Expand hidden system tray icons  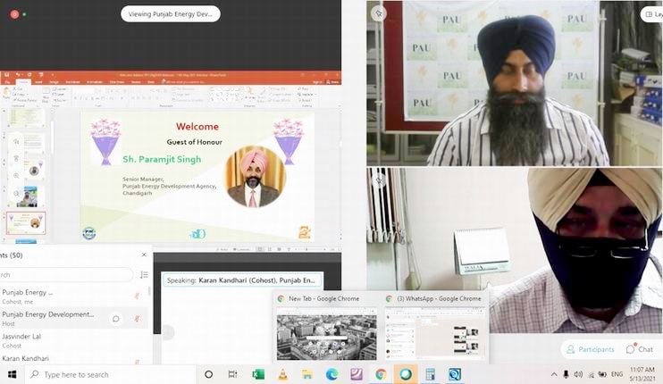tap(554, 374)
